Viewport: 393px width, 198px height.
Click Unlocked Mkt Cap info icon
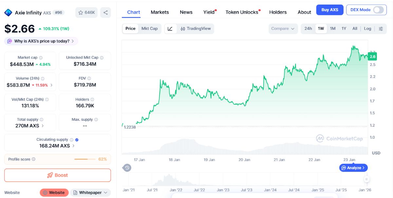(x=102, y=58)
